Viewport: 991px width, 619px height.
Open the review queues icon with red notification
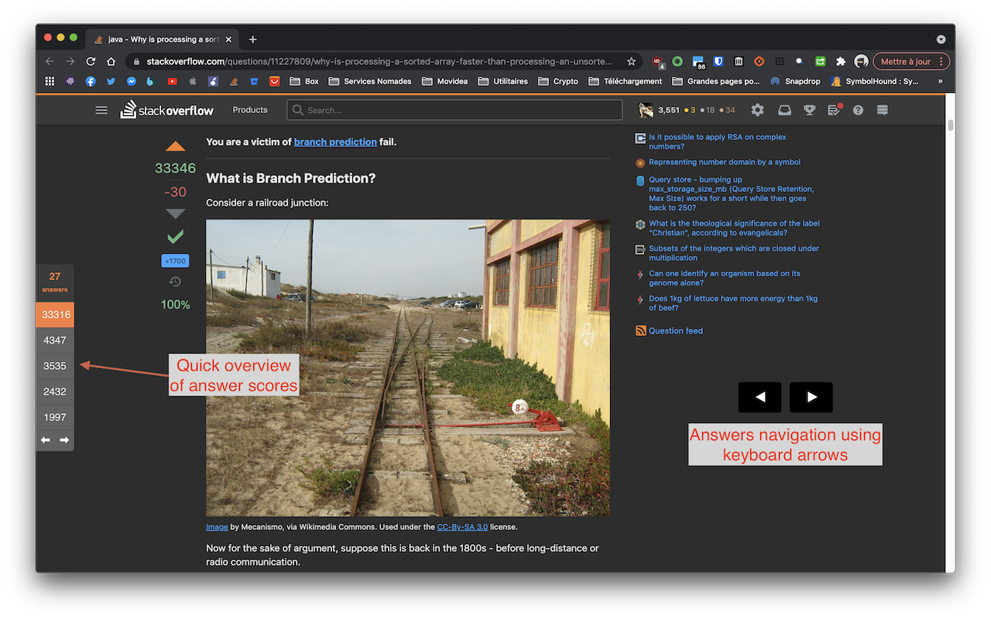(834, 110)
